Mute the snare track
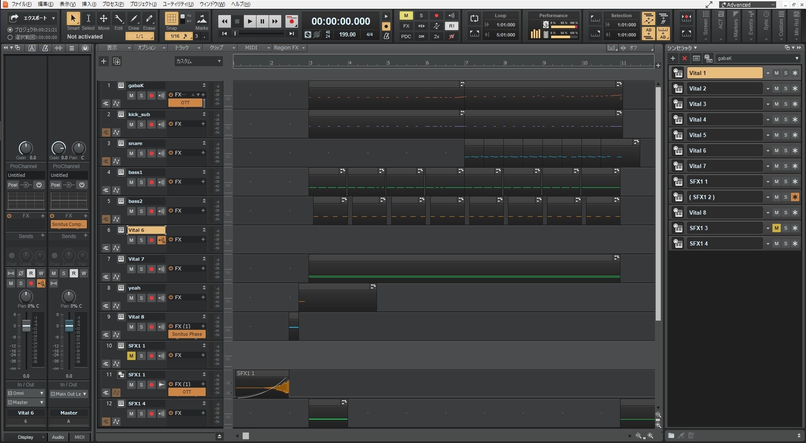The height and width of the screenshot is (443, 806). pyautogui.click(x=131, y=153)
